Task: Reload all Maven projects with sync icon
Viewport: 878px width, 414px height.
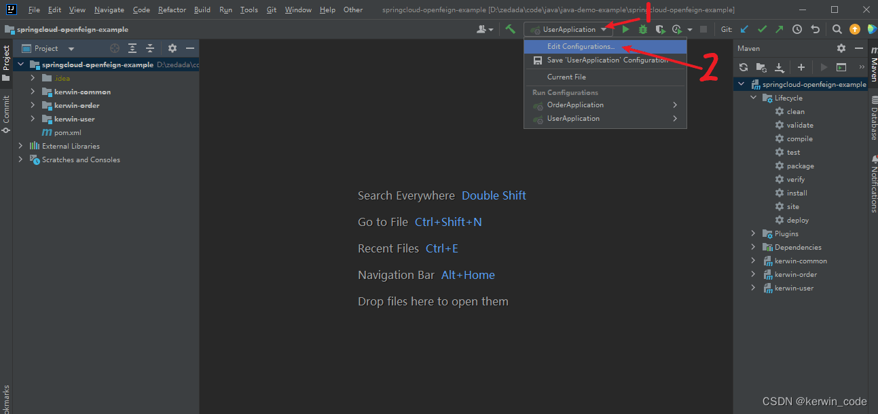Action: click(x=743, y=67)
